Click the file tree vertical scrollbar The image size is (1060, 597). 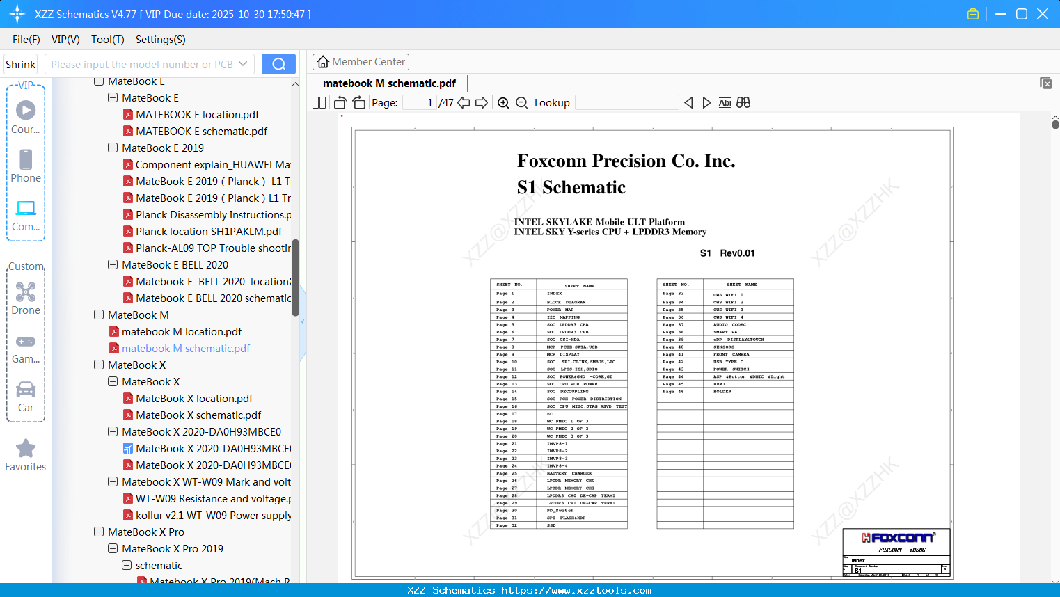coord(295,278)
